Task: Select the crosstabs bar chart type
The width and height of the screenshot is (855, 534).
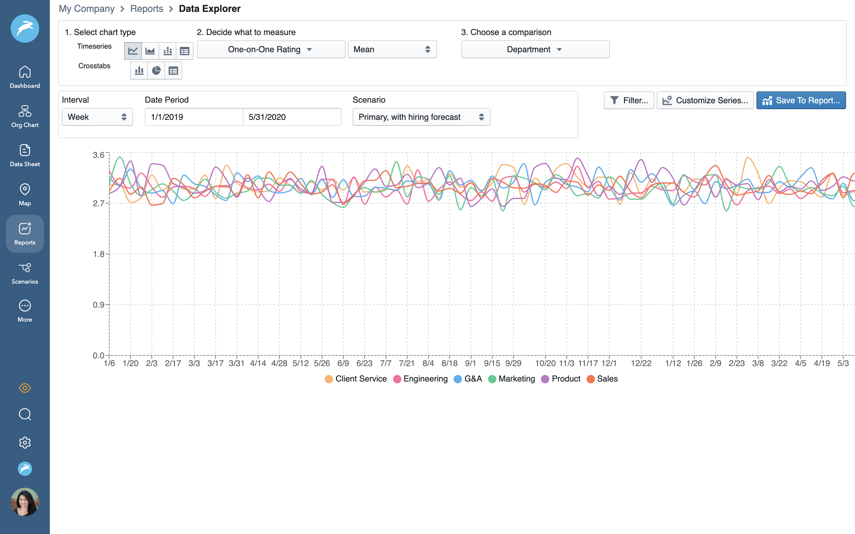Action: [139, 70]
